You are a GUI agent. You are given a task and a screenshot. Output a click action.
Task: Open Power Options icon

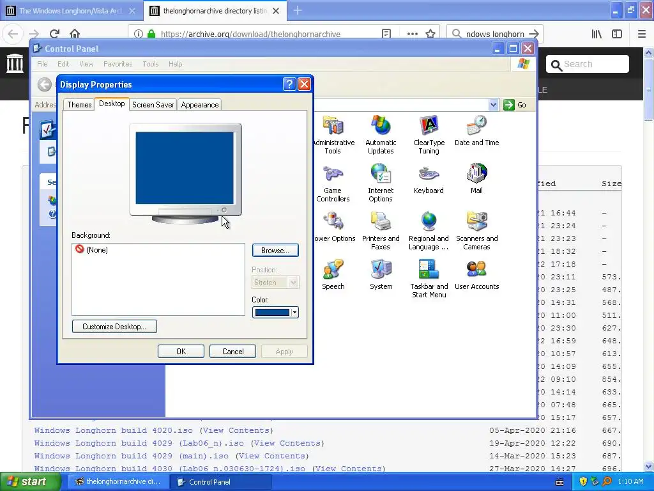pyautogui.click(x=335, y=227)
